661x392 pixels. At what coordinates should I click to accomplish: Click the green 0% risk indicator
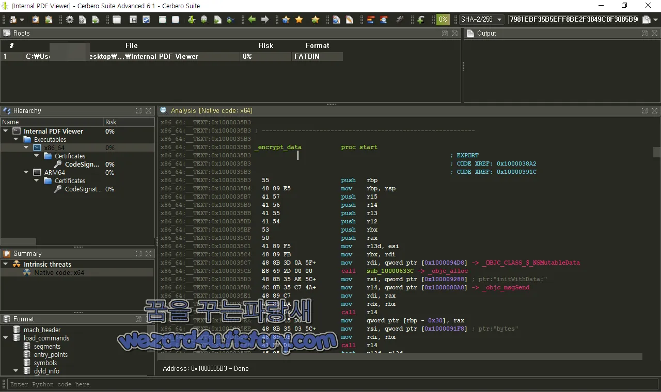[443, 20]
